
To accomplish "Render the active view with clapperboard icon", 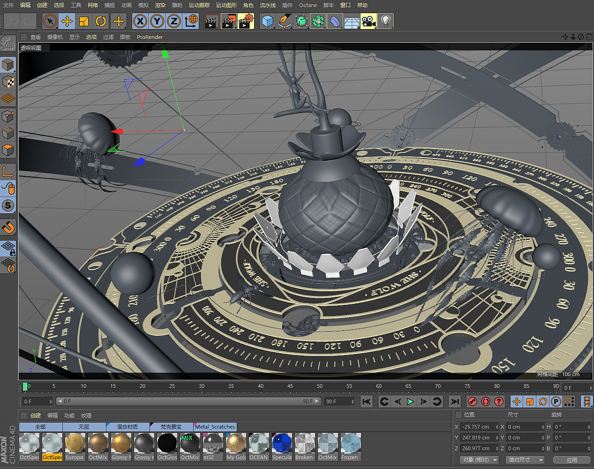I will (x=212, y=21).
